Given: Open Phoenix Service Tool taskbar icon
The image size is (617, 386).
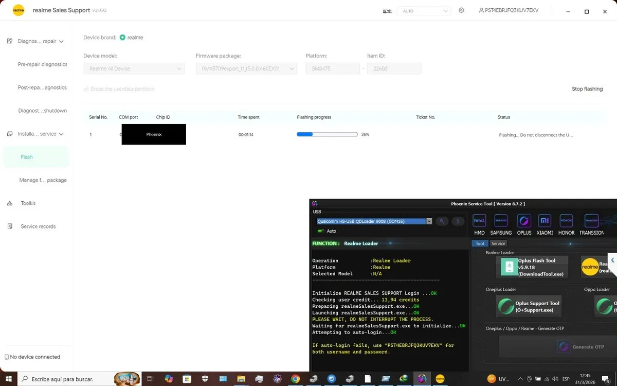Looking at the screenshot, I should tap(422, 379).
